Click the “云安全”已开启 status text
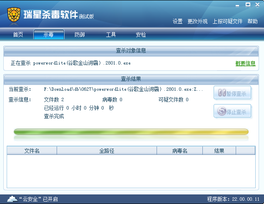The width and height of the screenshot is (264, 204). click(39, 199)
